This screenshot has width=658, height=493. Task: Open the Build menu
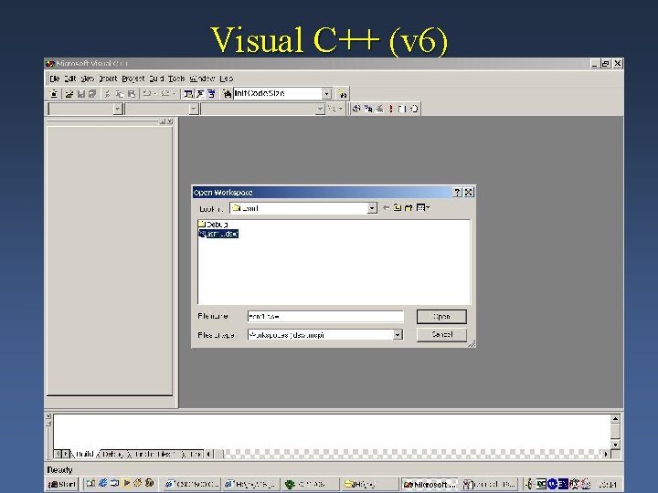click(156, 79)
